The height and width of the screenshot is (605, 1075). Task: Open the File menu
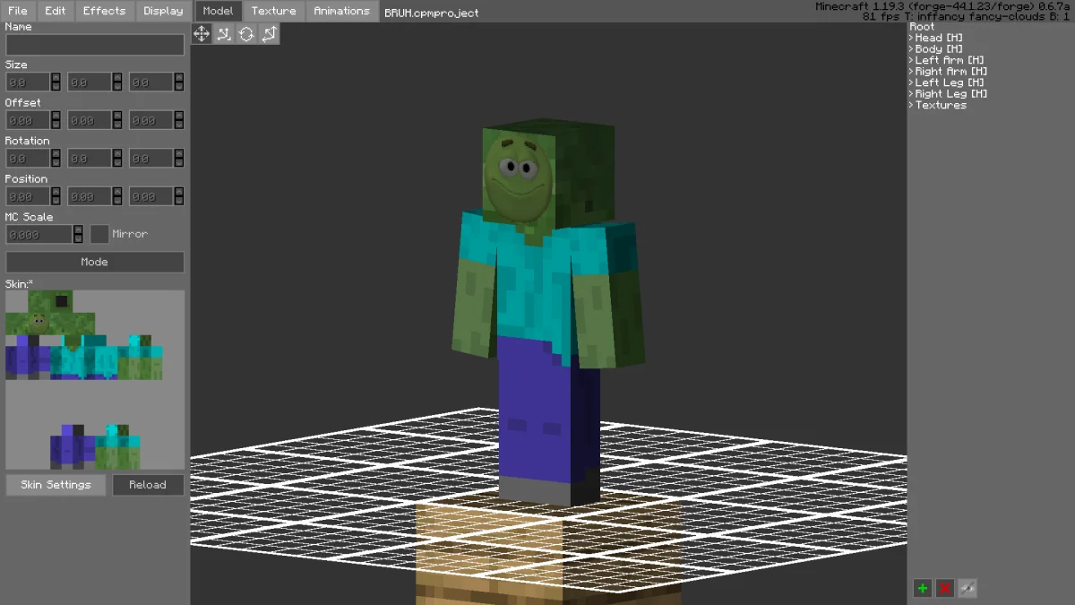click(18, 11)
